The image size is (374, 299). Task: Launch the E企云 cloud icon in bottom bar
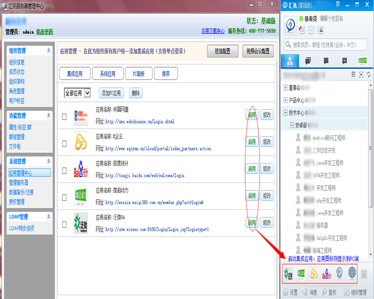click(x=314, y=274)
